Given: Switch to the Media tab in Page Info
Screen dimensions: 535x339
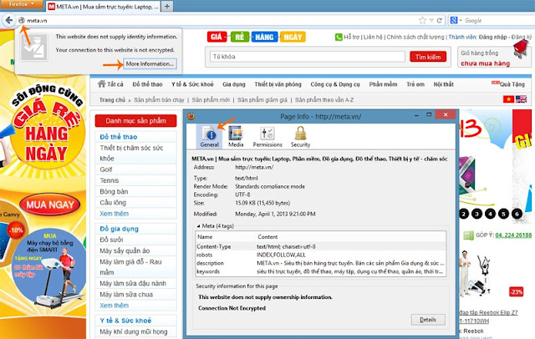Looking at the screenshot, I should click(236, 136).
